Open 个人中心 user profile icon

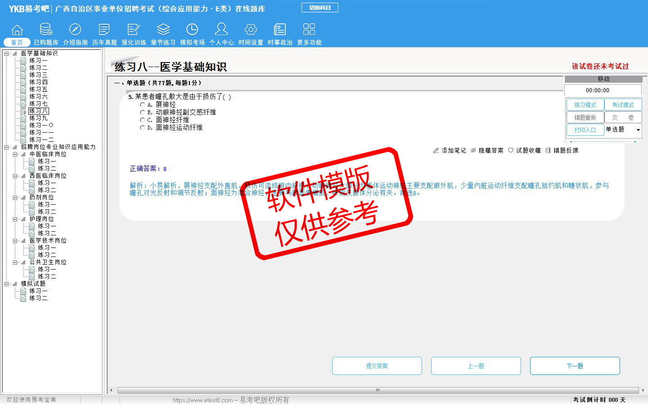coord(221,30)
